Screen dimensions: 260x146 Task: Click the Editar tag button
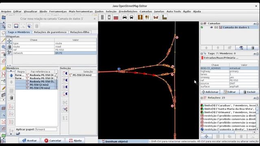(230, 92)
